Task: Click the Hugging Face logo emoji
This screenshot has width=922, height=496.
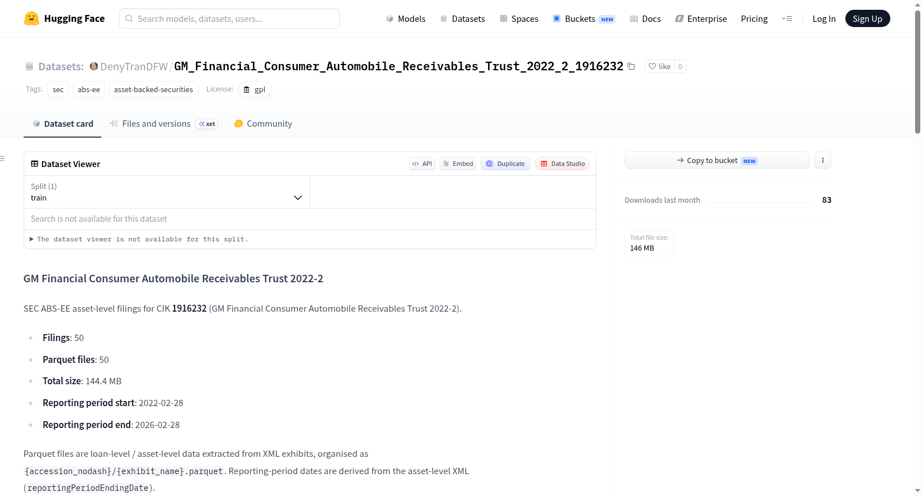Action: (x=32, y=18)
